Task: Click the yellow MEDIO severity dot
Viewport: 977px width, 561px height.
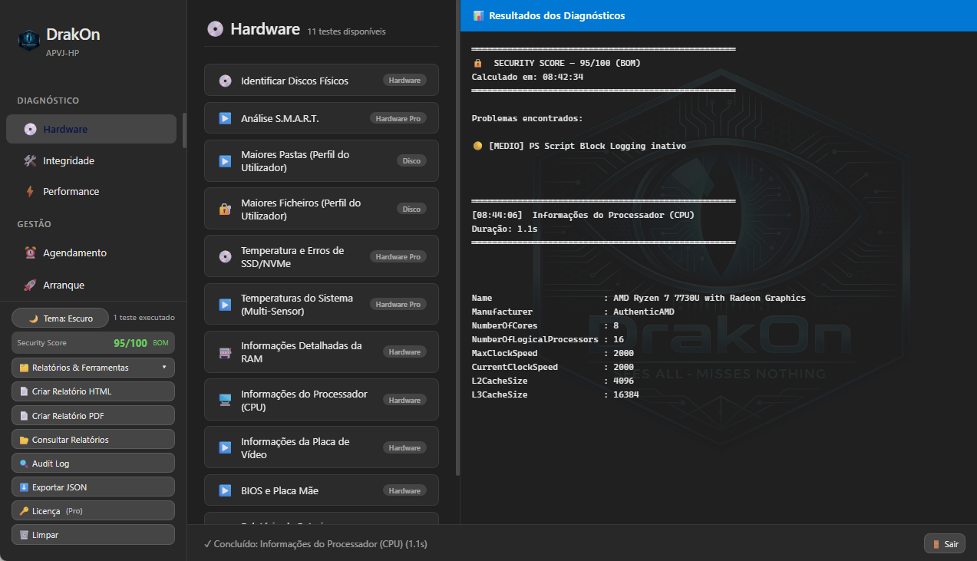Action: tap(477, 146)
